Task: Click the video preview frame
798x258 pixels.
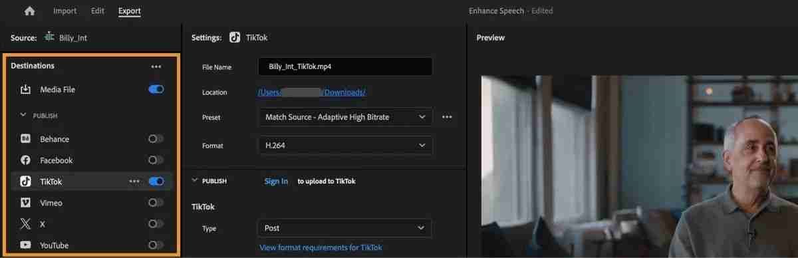Action: [639, 166]
